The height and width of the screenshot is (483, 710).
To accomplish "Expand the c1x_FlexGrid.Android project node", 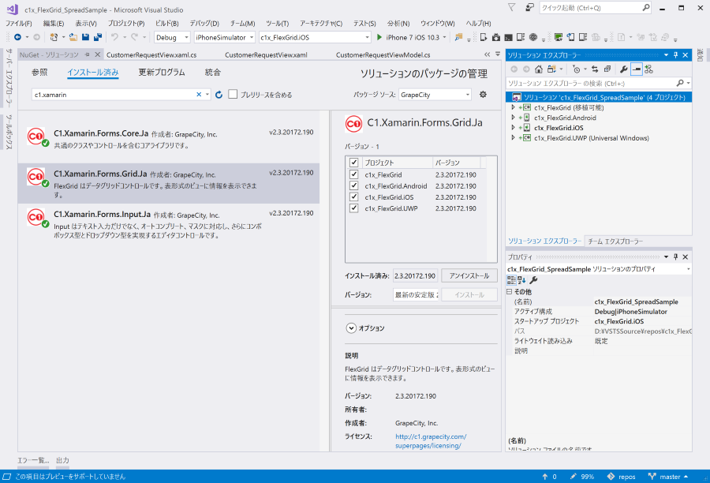I will (x=513, y=118).
